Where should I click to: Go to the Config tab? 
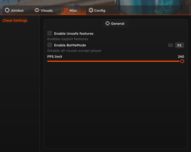[100, 11]
